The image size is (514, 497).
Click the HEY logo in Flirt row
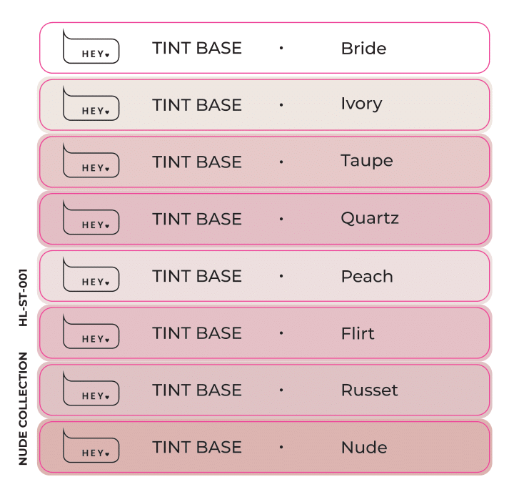[91, 332]
